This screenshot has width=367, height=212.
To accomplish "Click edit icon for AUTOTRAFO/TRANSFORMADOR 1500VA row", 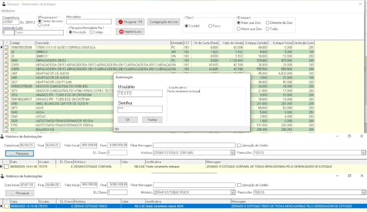I will (7, 125).
